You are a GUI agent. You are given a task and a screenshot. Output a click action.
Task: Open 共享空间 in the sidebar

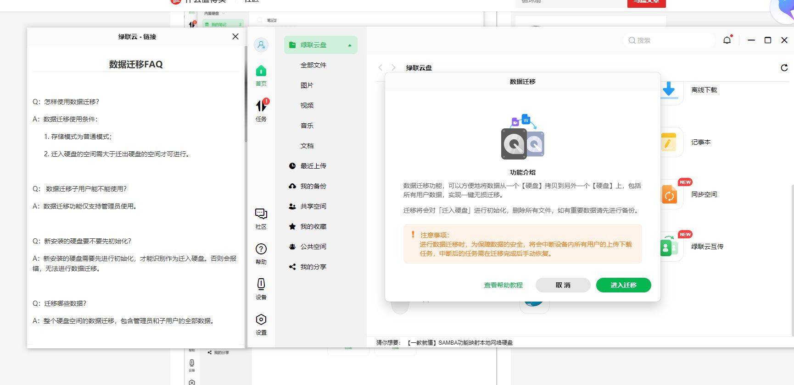click(313, 206)
